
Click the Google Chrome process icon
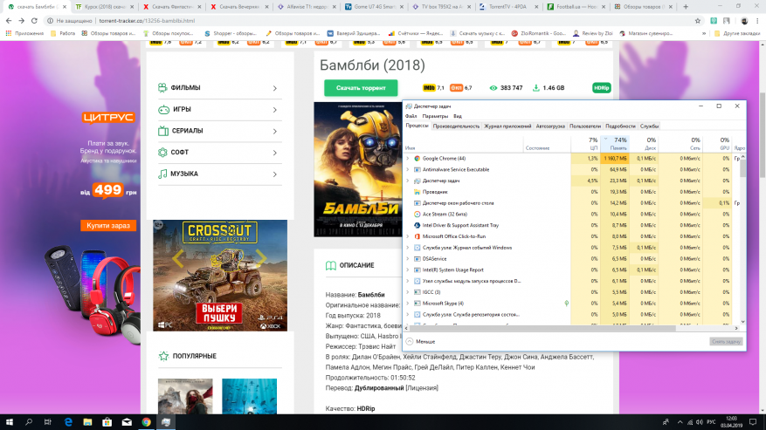[x=418, y=158]
